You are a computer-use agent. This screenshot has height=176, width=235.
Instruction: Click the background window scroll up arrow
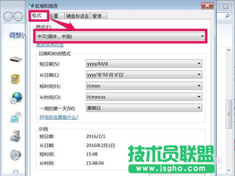229,50
